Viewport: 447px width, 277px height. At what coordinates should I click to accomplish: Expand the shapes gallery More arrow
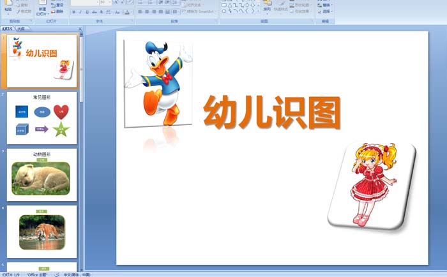point(258,11)
